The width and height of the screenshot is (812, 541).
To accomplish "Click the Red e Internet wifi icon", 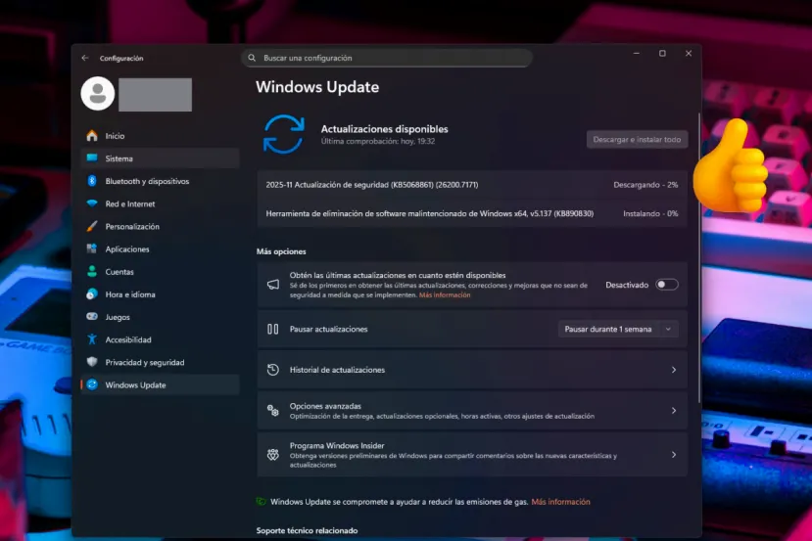I will (x=92, y=203).
